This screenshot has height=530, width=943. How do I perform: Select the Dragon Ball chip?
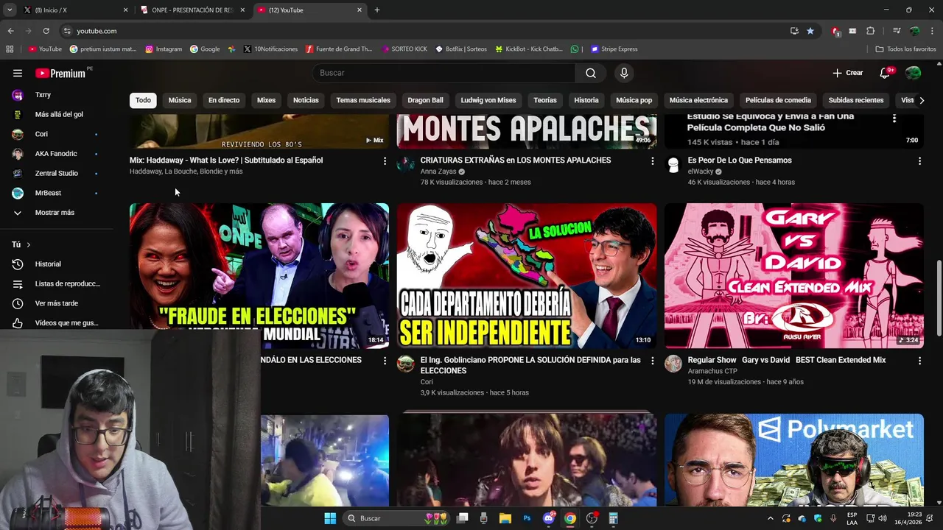(426, 100)
